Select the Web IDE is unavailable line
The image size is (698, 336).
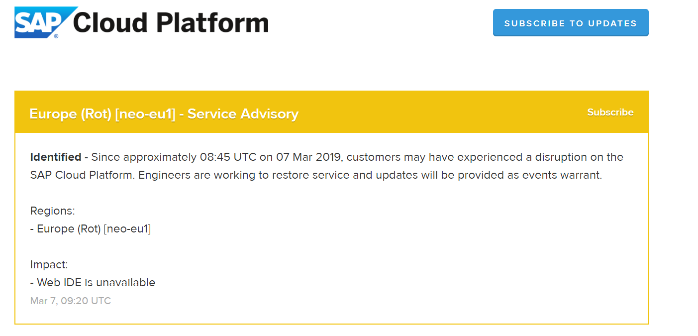[x=93, y=283]
